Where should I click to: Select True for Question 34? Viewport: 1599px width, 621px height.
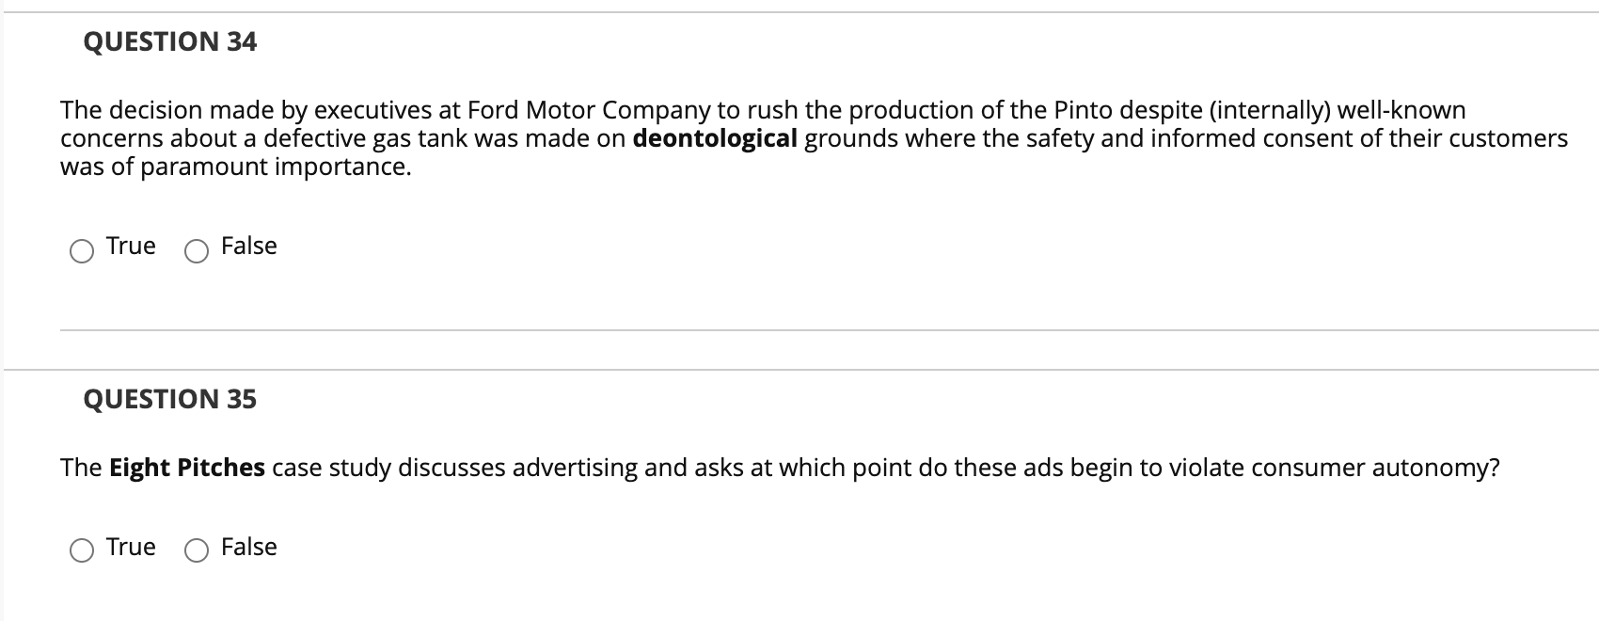pos(83,250)
